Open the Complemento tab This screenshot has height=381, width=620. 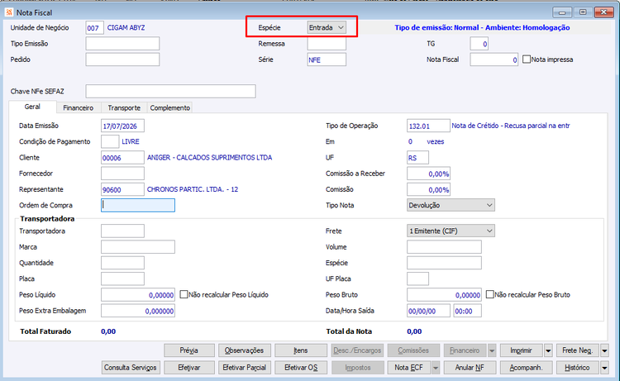(170, 108)
